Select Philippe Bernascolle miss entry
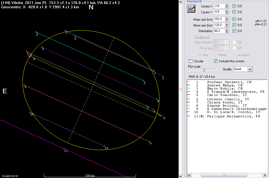 click(233, 116)
